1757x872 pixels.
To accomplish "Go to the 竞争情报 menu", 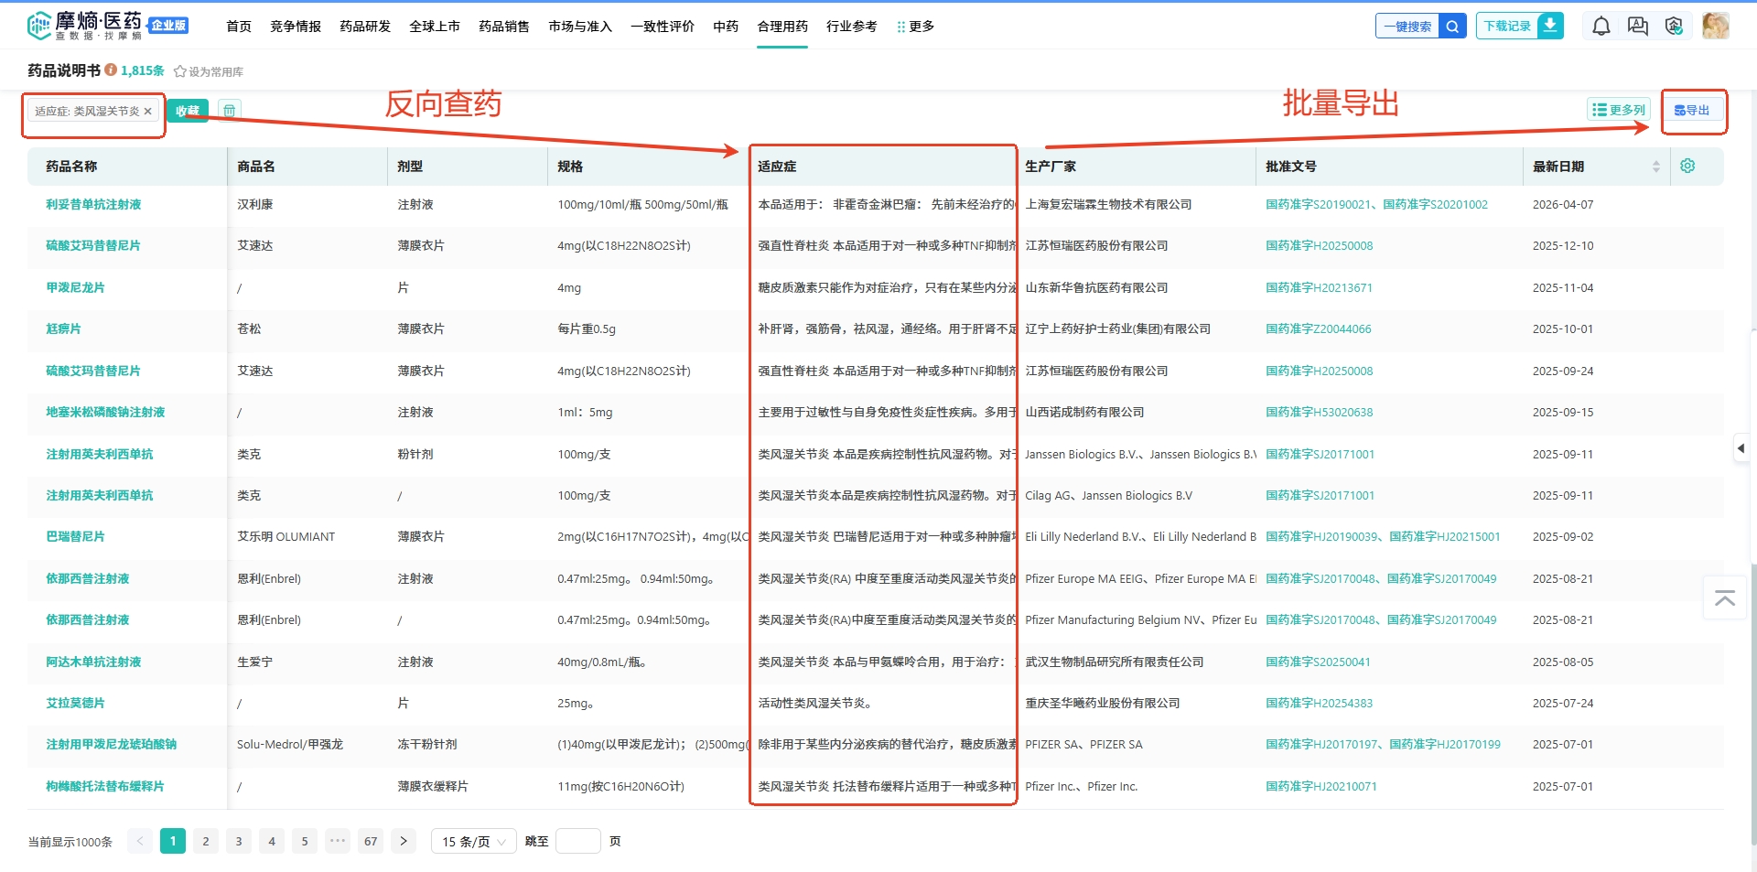I will click(x=296, y=27).
